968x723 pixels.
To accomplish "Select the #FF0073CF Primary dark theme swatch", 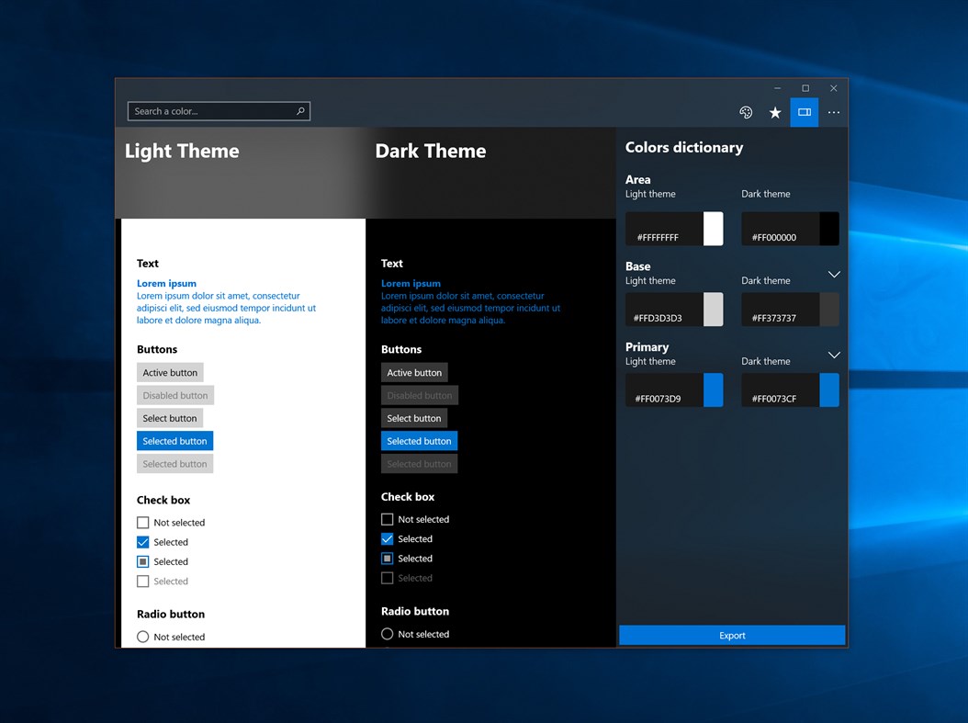I will [790, 390].
